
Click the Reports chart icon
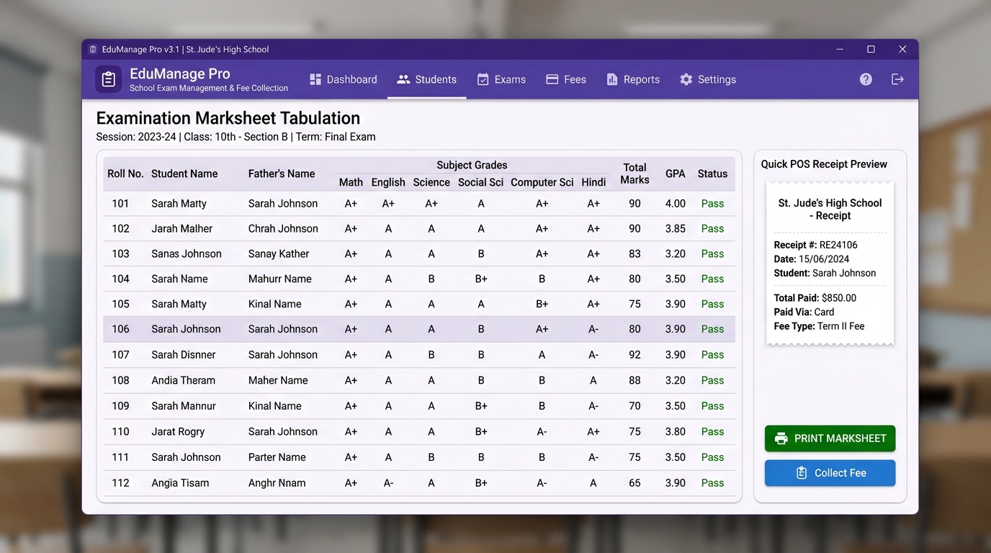[612, 79]
